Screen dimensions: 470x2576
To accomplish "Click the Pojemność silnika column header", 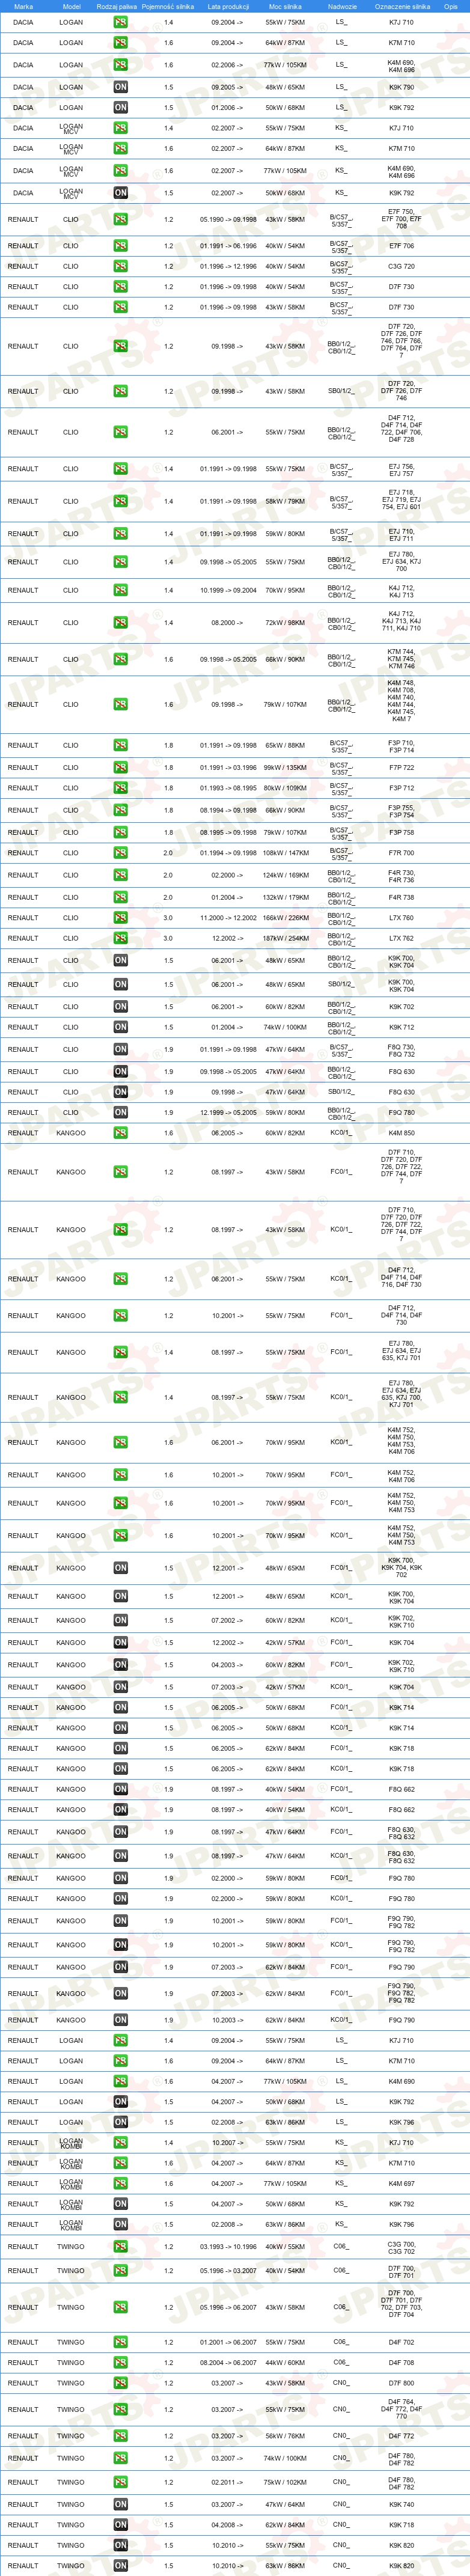I will pyautogui.click(x=168, y=6).
